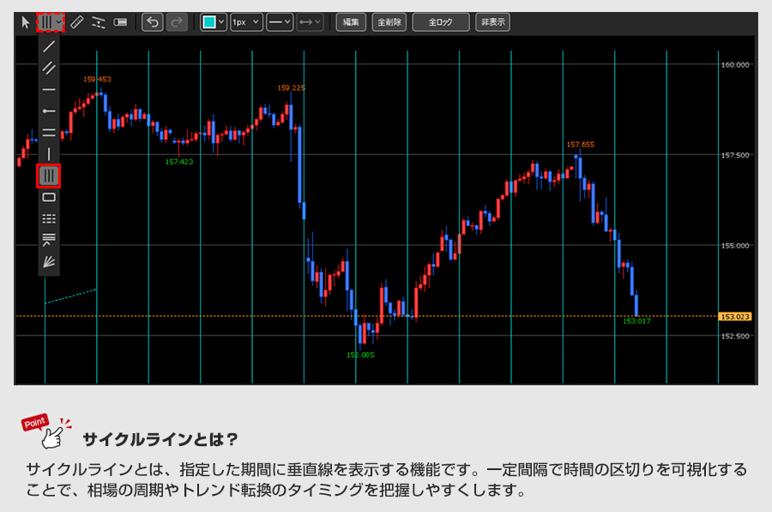This screenshot has height=512, width=772.
Task: Click the 全削除 delete all button
Action: [x=389, y=22]
